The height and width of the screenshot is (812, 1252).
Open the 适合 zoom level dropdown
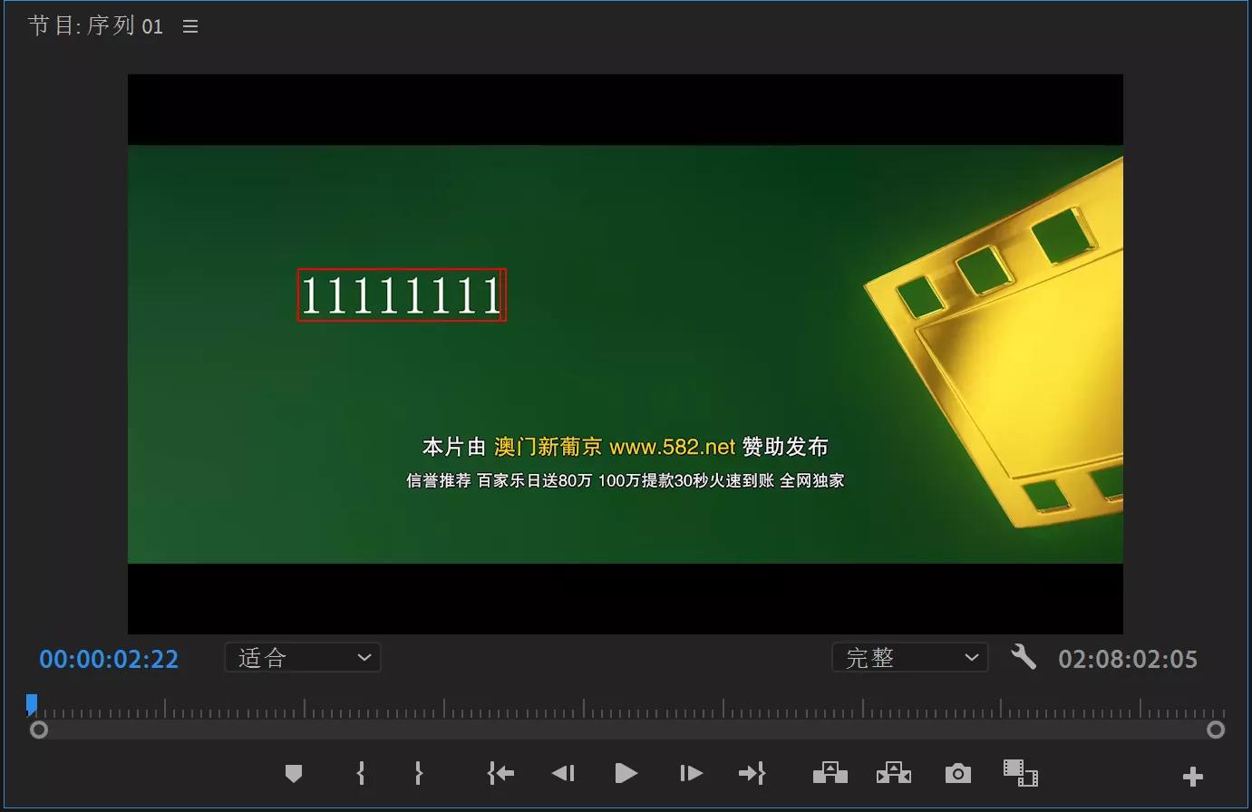(x=302, y=657)
